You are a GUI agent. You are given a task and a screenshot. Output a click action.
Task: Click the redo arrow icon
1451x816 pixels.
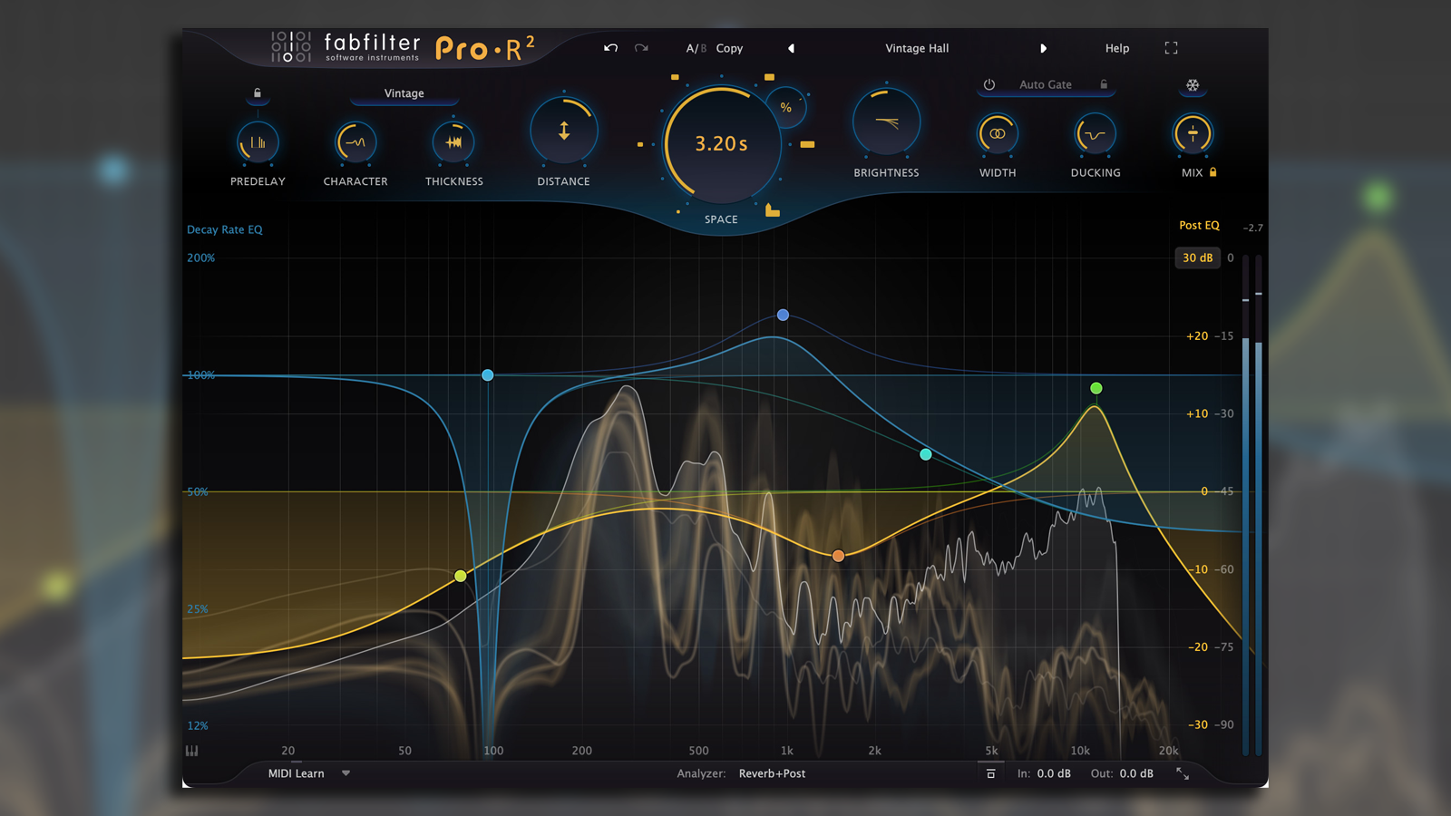click(x=641, y=48)
